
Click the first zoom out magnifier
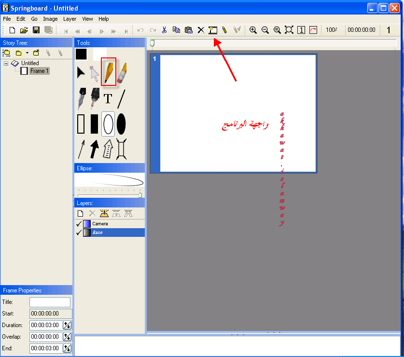click(265, 30)
